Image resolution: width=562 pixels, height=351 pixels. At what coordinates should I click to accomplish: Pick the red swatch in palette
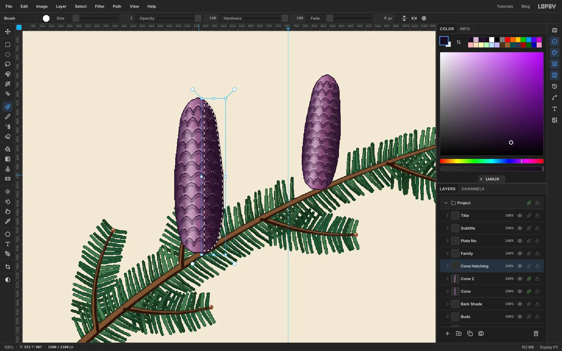click(x=508, y=40)
